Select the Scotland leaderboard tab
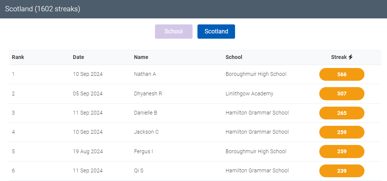Viewport: 387px width, 181px height. [x=216, y=32]
